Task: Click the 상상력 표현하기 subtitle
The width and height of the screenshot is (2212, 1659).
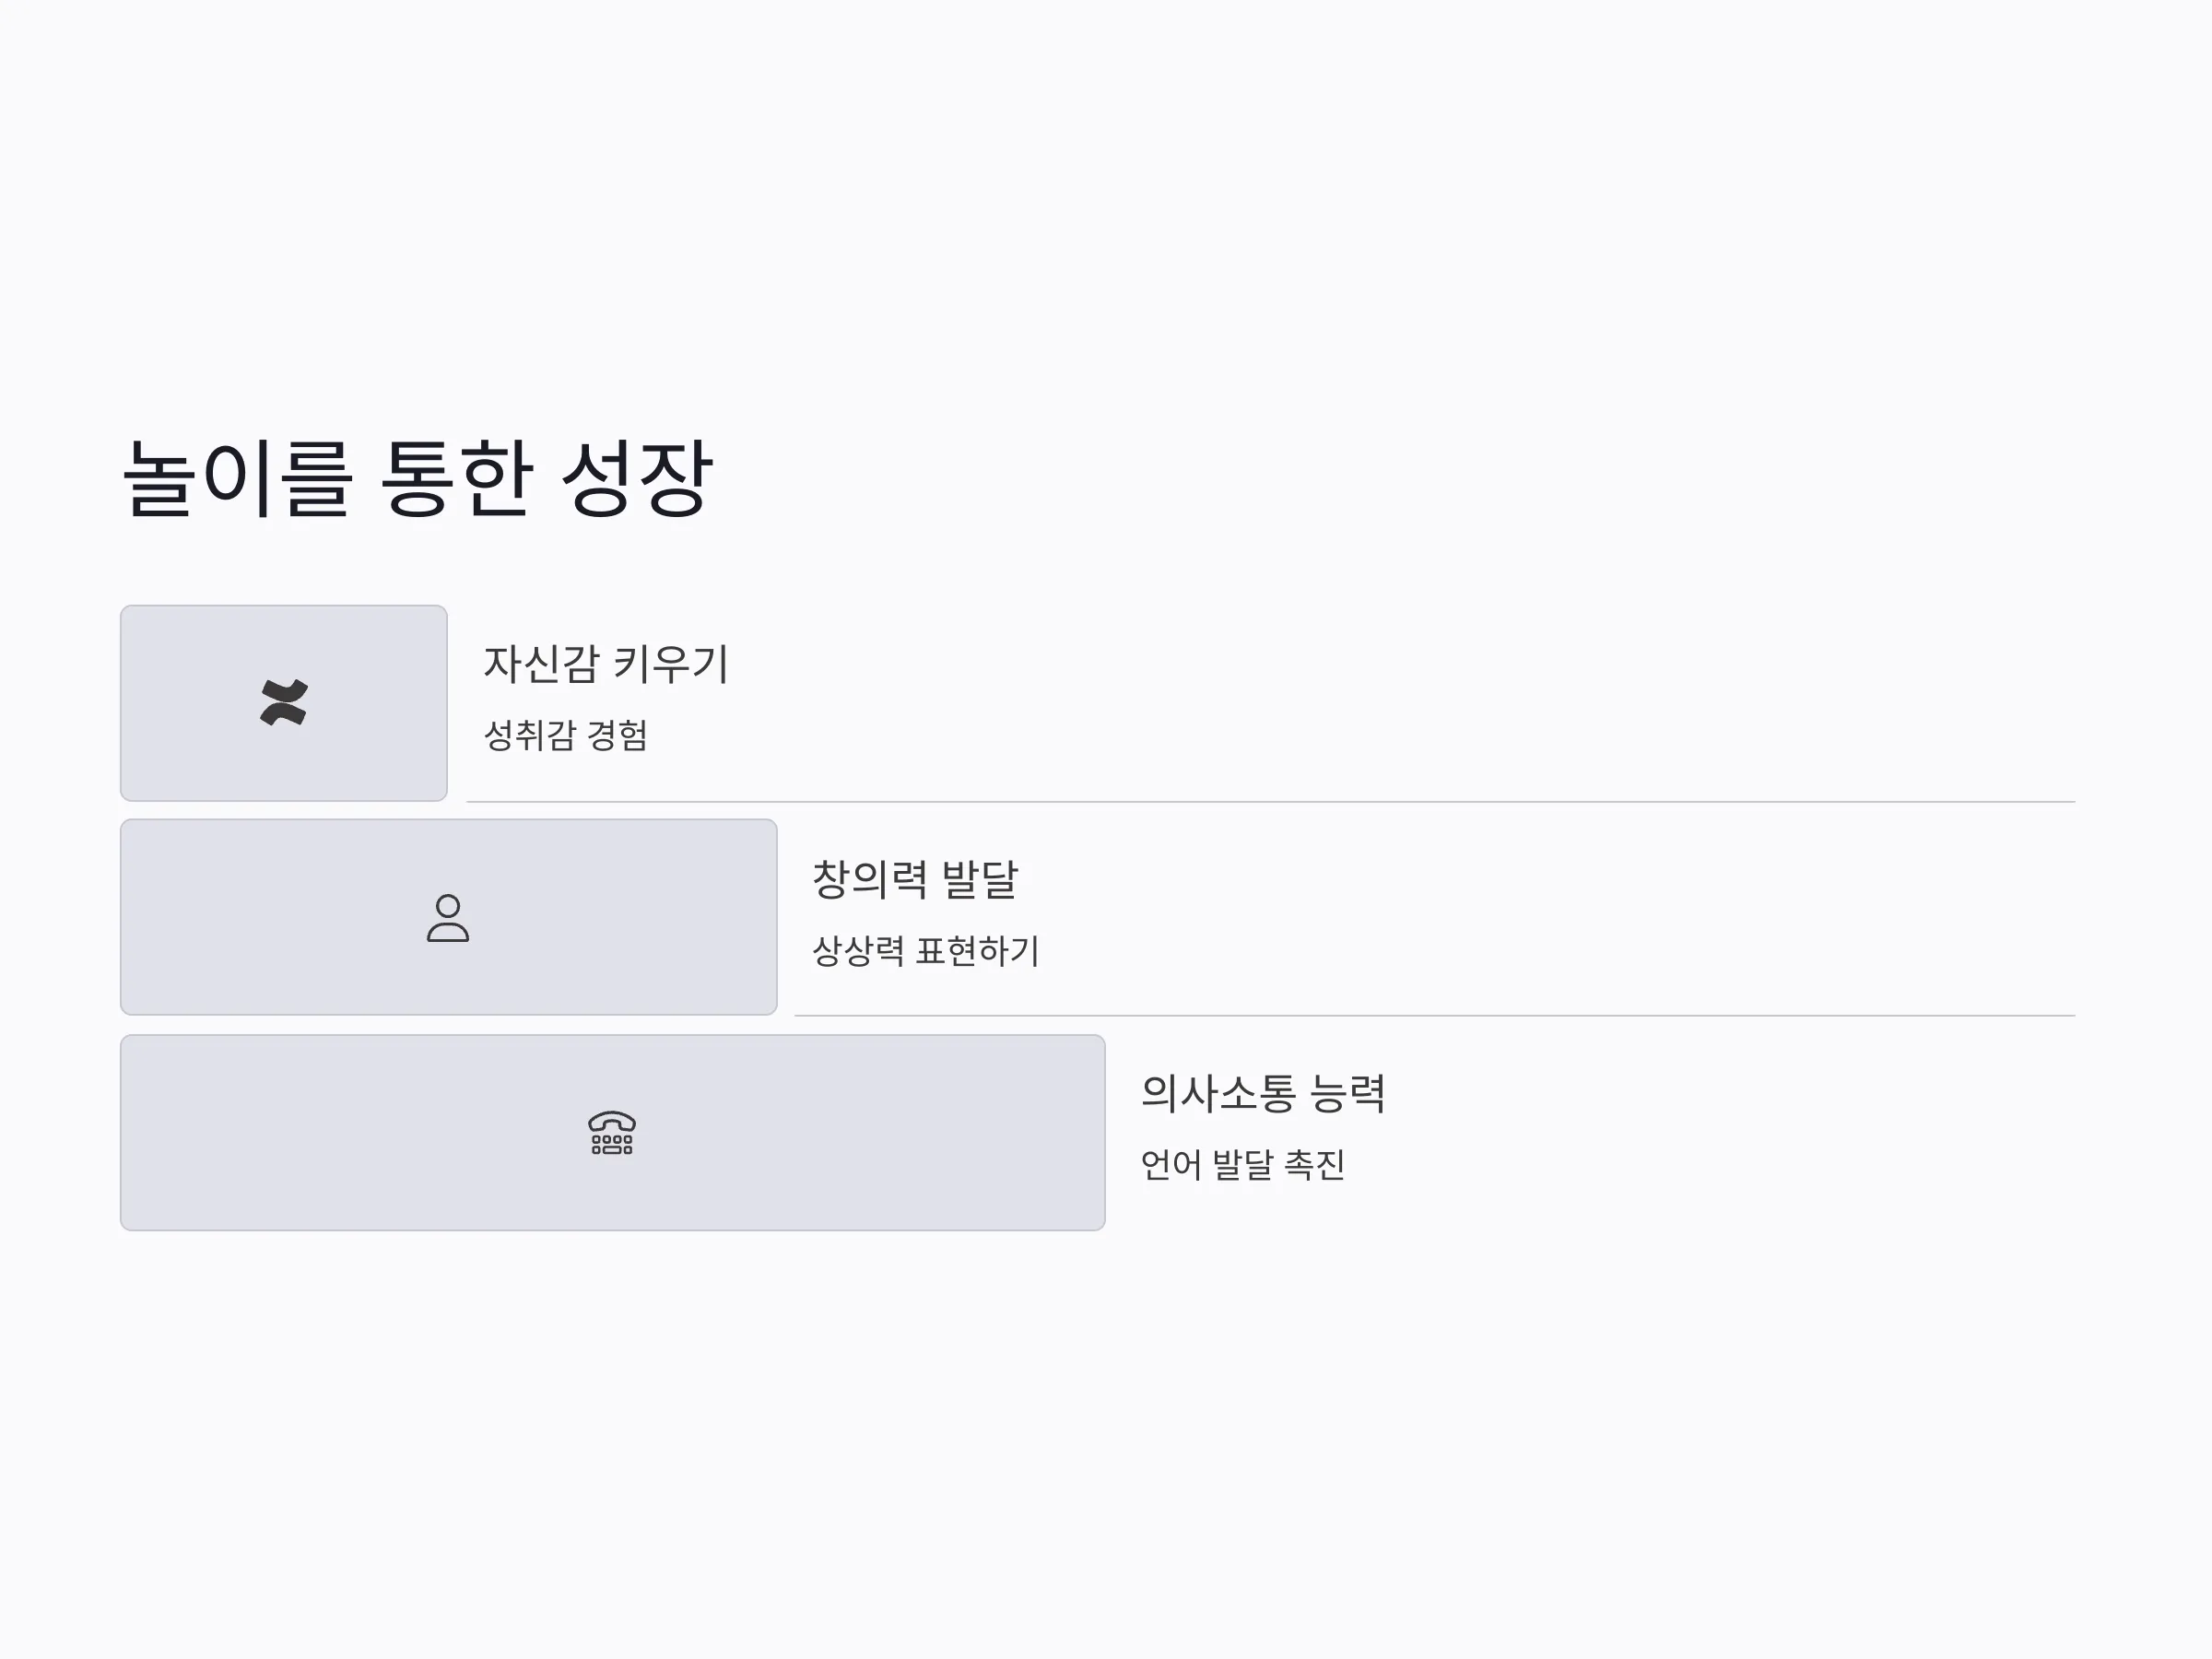Action: (926, 950)
